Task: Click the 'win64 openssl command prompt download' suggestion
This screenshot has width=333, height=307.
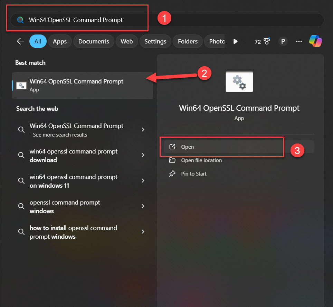Action: point(83,155)
